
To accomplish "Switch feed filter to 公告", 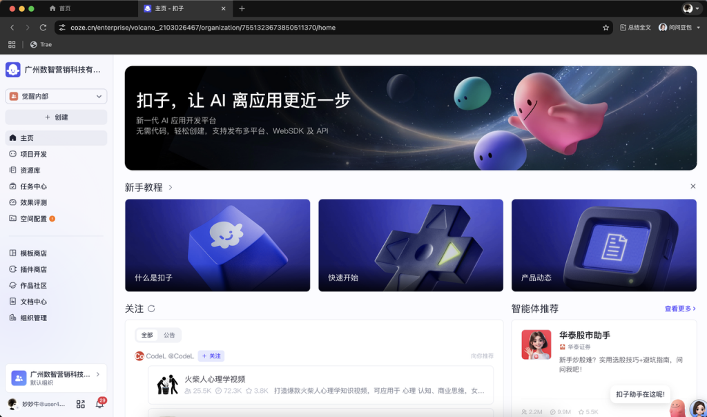I will tap(170, 334).
